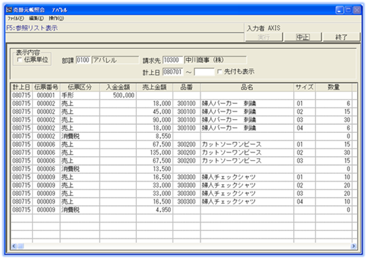Viewport: 367px width, 259px height.
Task: Click the 計上日 column header
Action: [x=22, y=87]
